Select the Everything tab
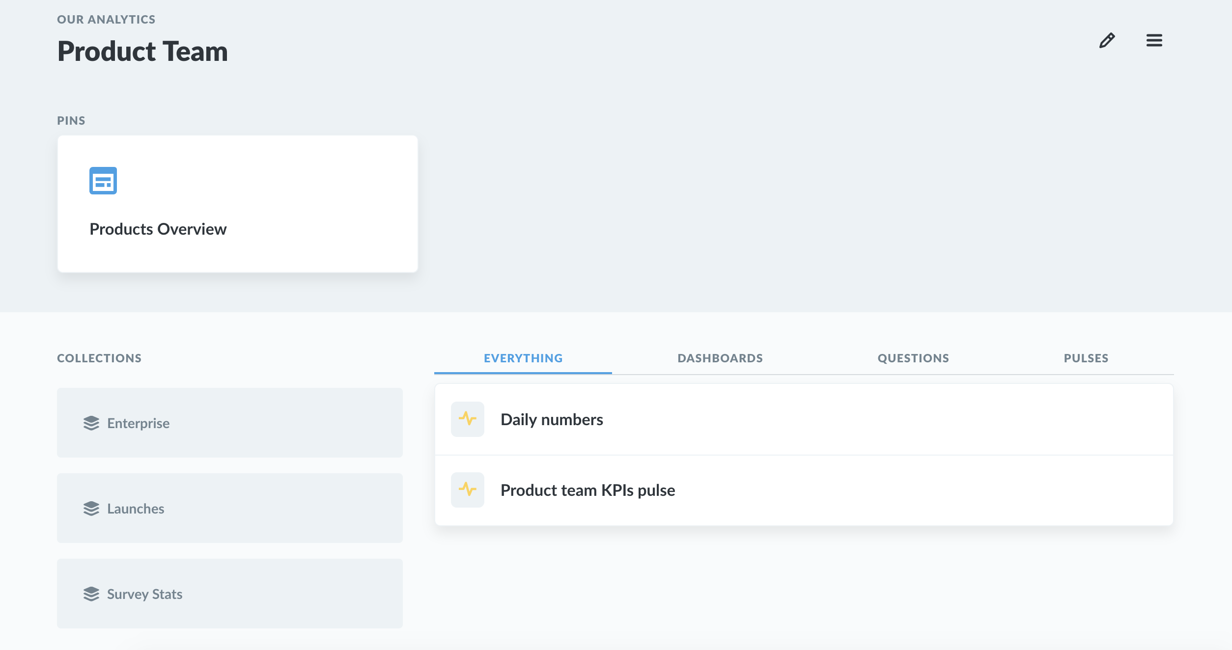 click(x=523, y=358)
